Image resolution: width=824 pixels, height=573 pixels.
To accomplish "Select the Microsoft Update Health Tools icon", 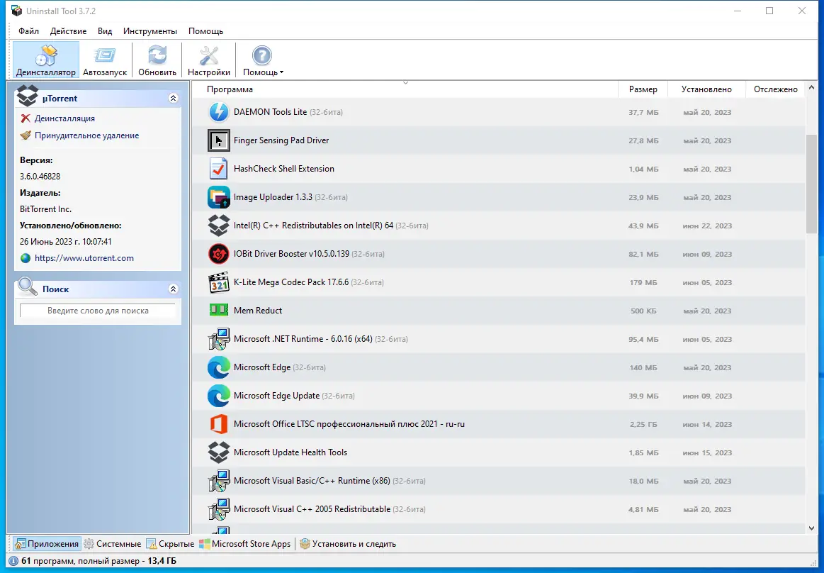I will click(x=219, y=452).
